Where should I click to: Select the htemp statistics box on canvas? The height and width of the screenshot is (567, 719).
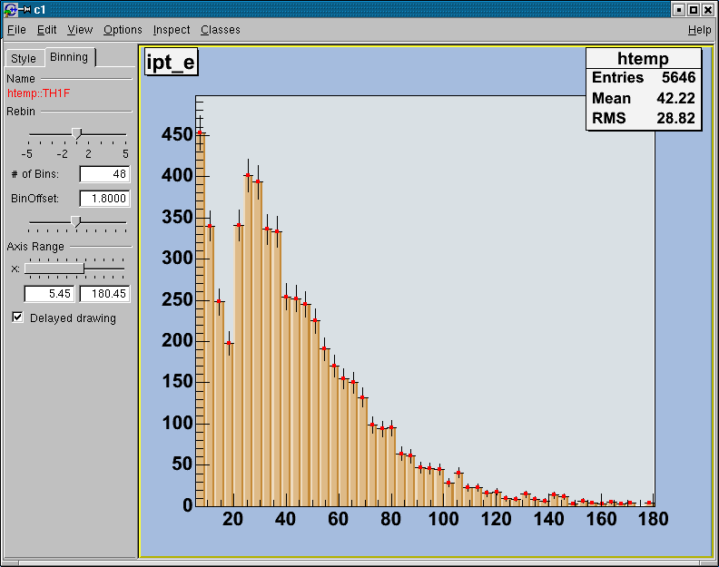click(644, 89)
